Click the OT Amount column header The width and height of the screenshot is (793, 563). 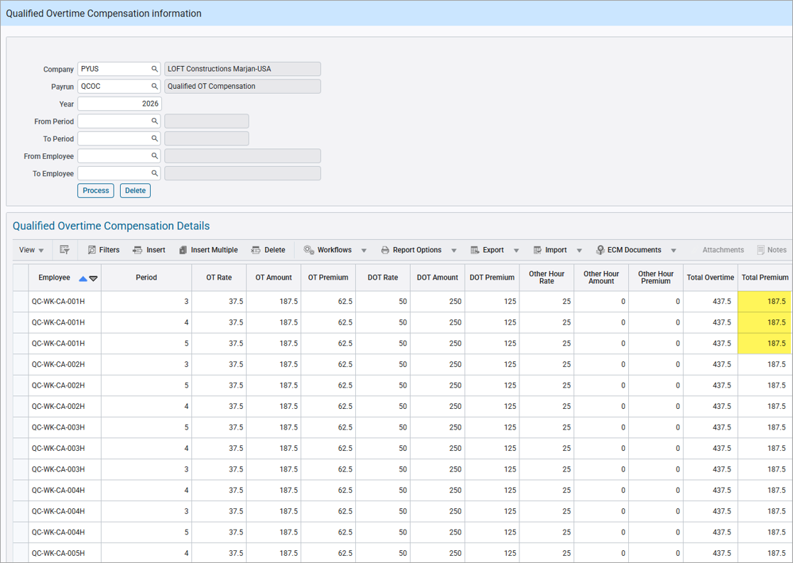tap(274, 278)
